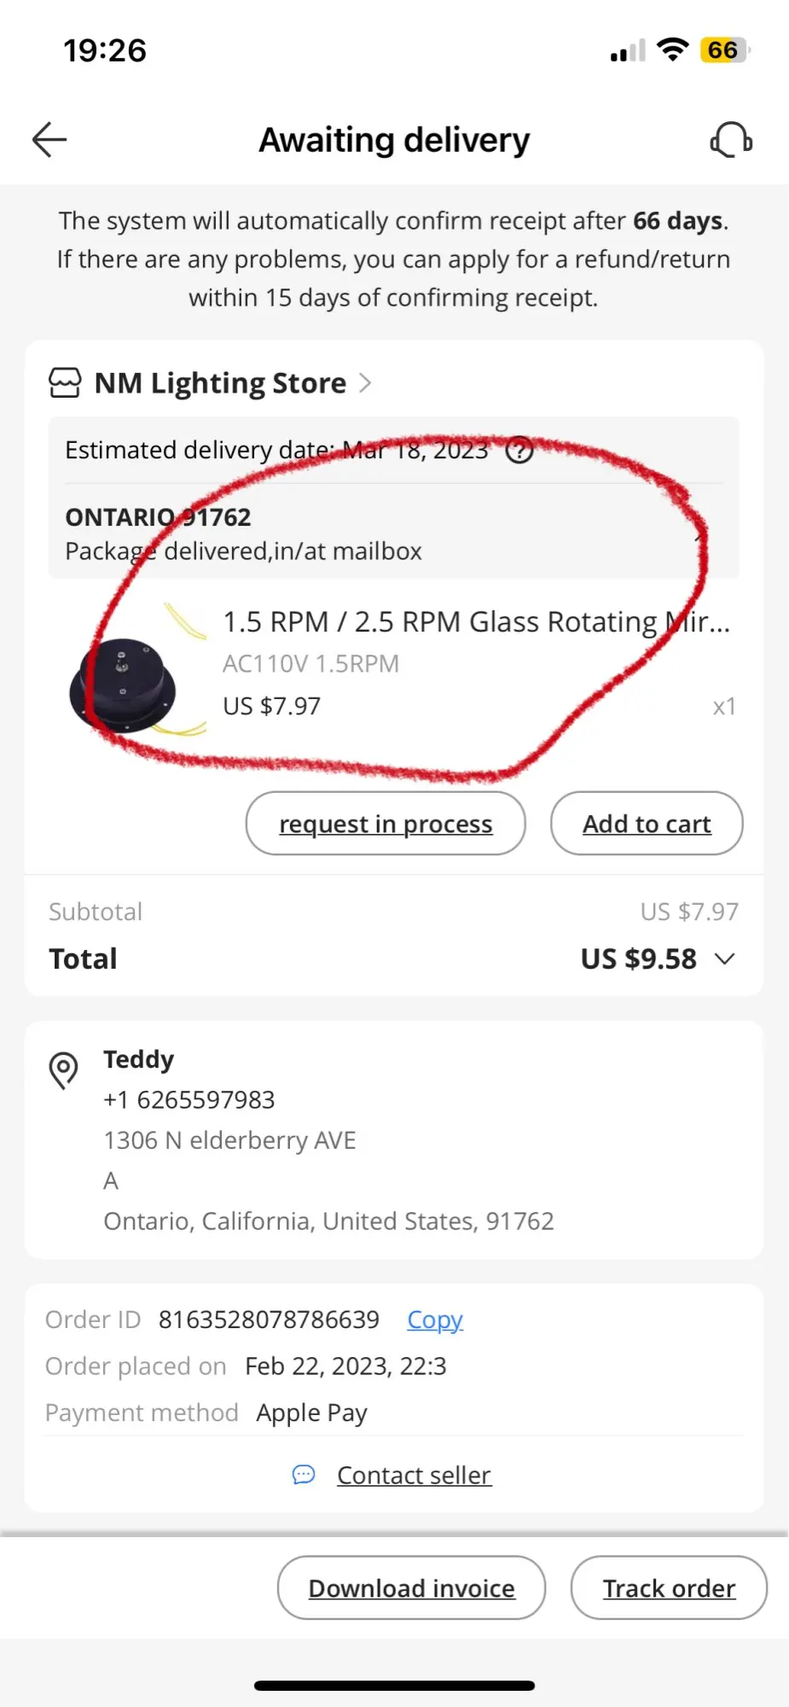
Task: Open customer support headset icon
Action: point(731,140)
